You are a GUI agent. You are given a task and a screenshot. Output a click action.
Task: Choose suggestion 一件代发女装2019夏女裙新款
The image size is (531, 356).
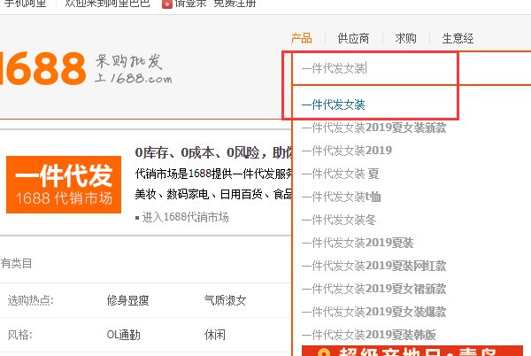click(373, 289)
